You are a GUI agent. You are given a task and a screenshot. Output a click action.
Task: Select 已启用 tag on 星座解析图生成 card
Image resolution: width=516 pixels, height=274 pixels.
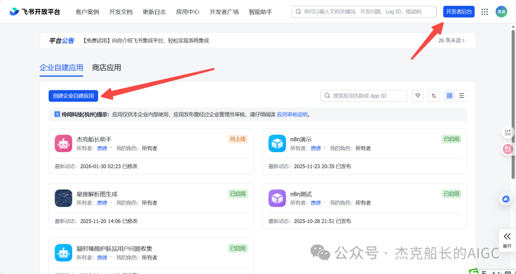[237, 194]
